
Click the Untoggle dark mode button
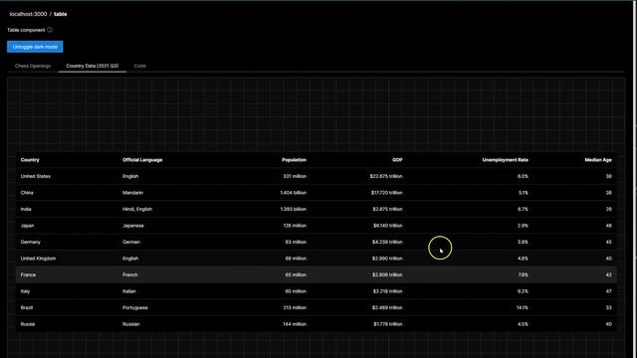[x=35, y=47]
